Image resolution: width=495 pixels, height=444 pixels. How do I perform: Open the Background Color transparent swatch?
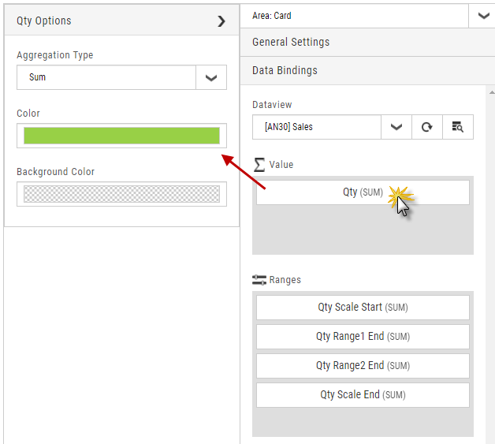pyautogui.click(x=122, y=194)
